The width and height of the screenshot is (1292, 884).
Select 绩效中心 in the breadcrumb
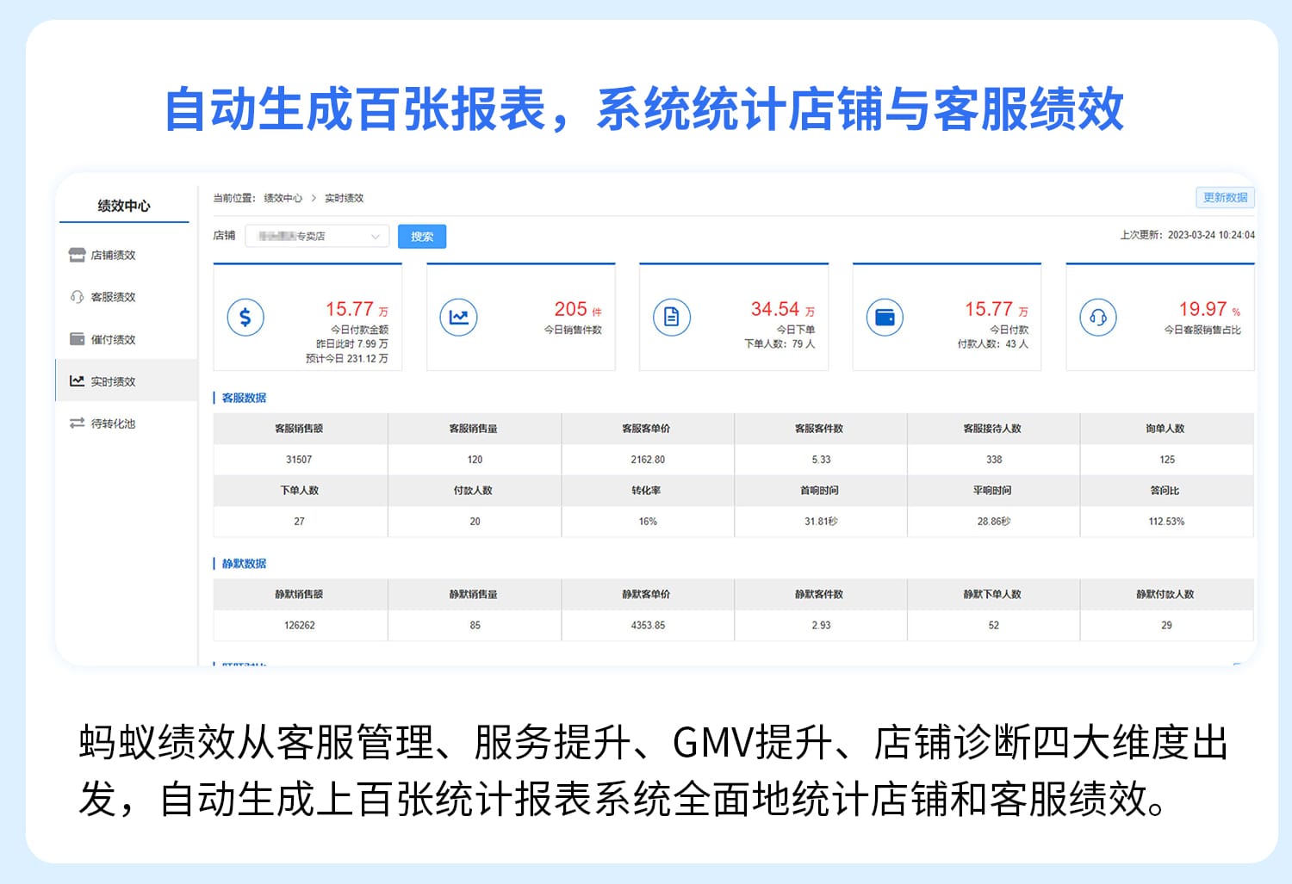click(x=284, y=197)
